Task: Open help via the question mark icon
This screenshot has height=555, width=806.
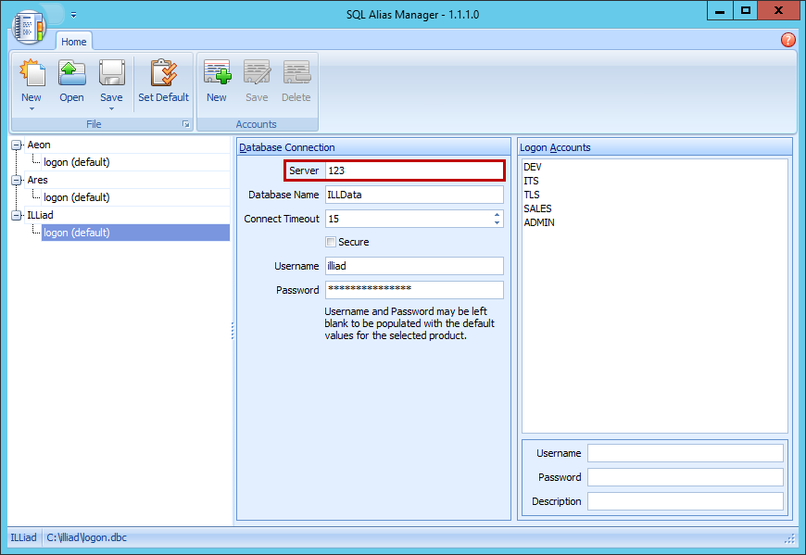Action: point(787,40)
